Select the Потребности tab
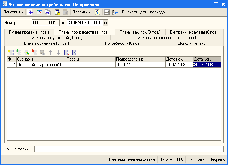Image resolution: width=228 pixels, height=165 pixels. 123,43
